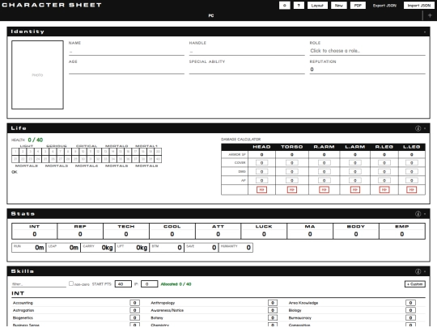Click the Hit button under TORSO
This screenshot has height=327, width=437.
click(x=292, y=190)
